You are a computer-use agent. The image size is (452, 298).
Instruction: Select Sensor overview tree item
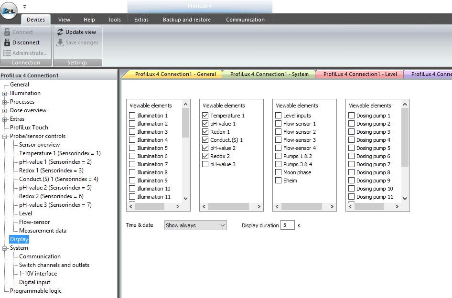tap(39, 145)
